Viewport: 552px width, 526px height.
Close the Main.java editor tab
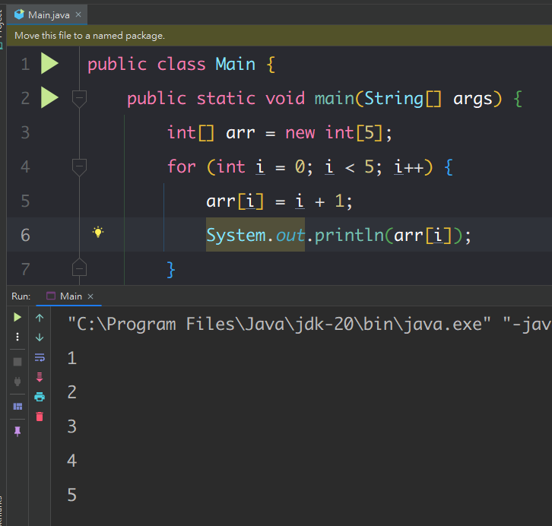[78, 14]
